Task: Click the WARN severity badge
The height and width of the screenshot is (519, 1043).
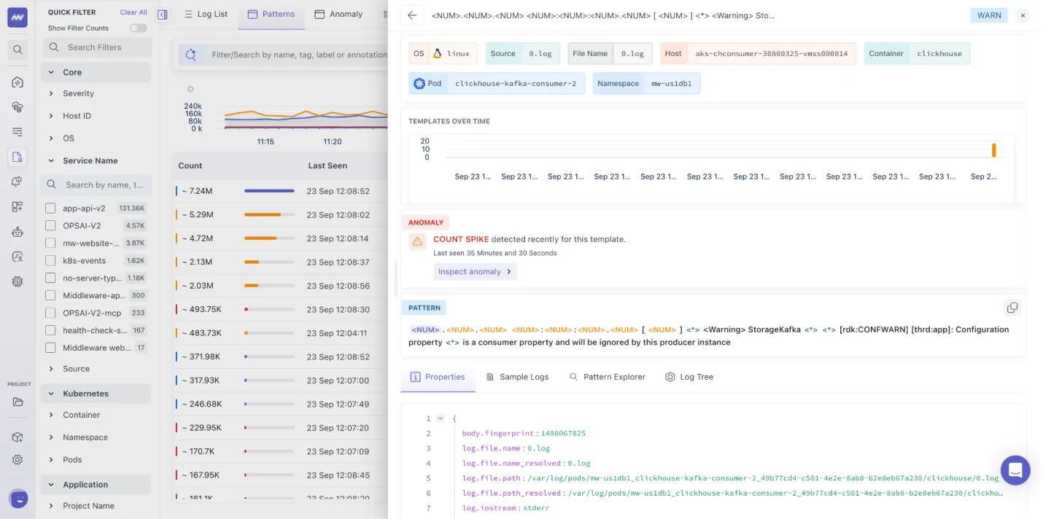Action: point(989,15)
